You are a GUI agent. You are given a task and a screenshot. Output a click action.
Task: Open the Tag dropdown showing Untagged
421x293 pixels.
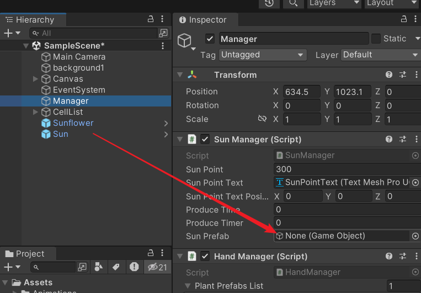click(x=263, y=55)
